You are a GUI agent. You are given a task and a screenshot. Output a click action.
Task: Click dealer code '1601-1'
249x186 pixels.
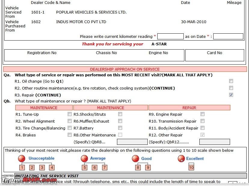[38, 12]
